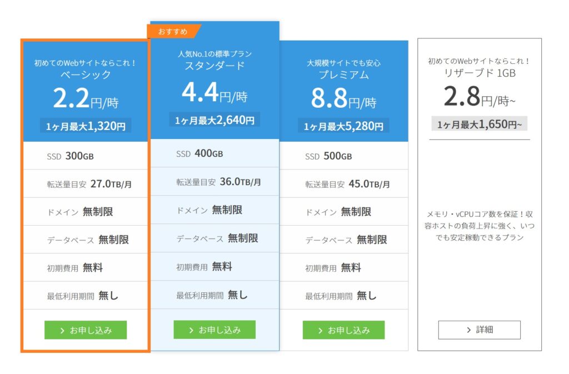Select the プレミアム plan title
Screen dimensions: 569x374
coord(343,74)
